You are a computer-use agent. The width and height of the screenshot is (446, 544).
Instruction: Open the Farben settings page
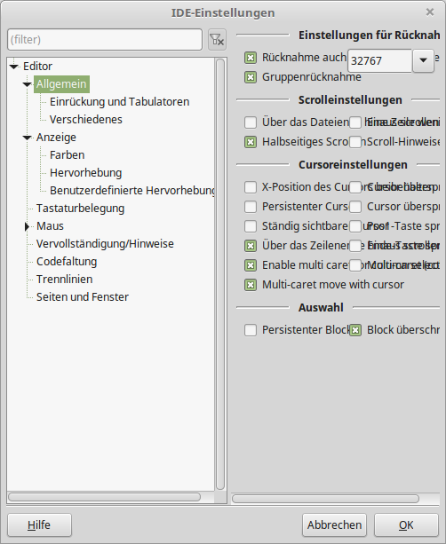67,155
